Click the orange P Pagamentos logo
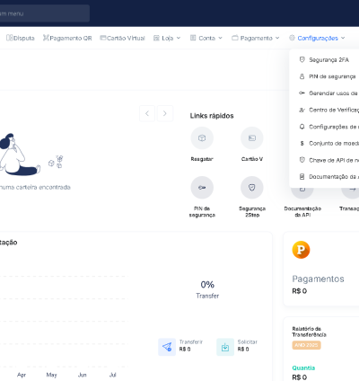 point(301,250)
